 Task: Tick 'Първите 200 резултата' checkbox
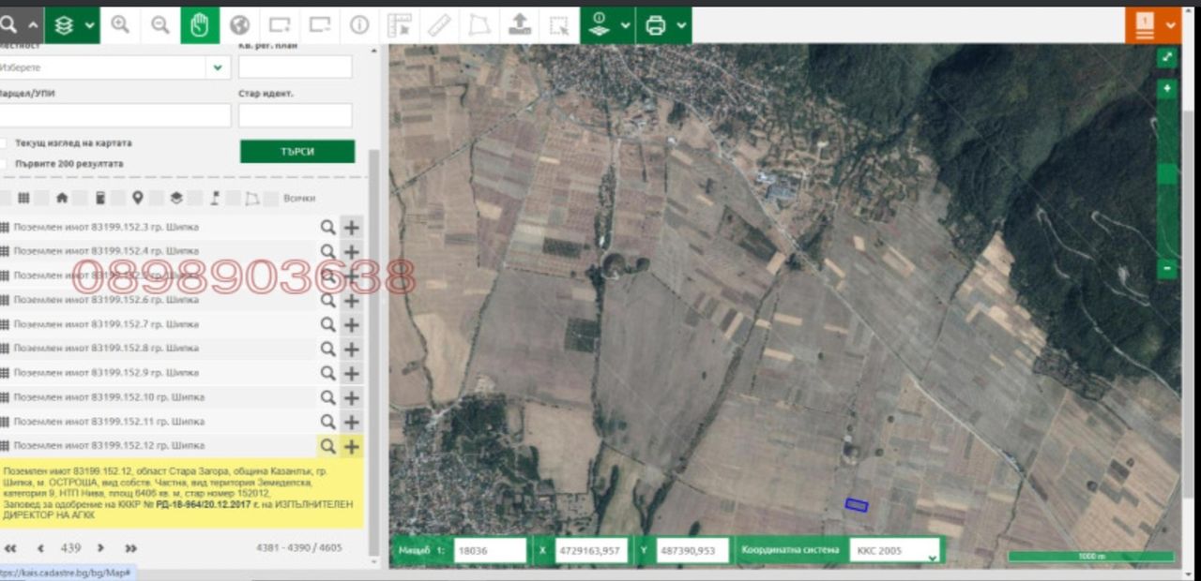click(x=4, y=164)
